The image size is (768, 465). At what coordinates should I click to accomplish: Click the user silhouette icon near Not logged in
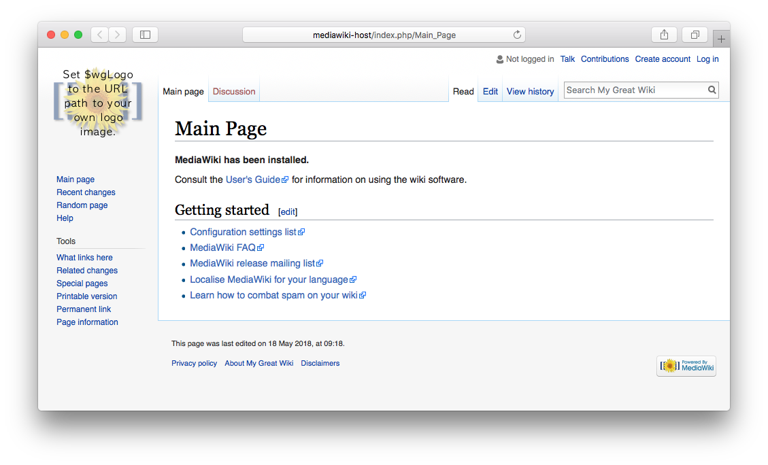(x=499, y=59)
